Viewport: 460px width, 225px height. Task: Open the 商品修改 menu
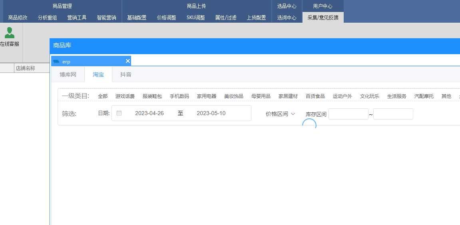point(18,18)
